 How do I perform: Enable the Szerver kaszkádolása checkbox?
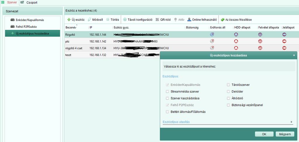point(167,98)
